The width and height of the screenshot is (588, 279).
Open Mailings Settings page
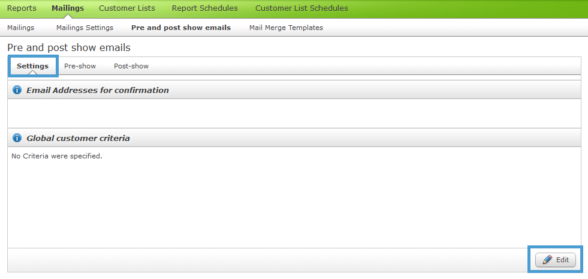point(85,28)
